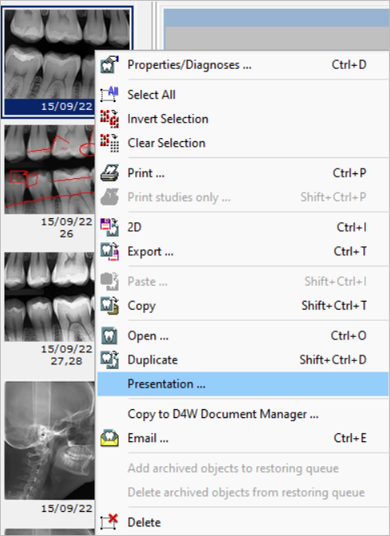
Task: Click the Copy tooth icon
Action: tap(110, 306)
